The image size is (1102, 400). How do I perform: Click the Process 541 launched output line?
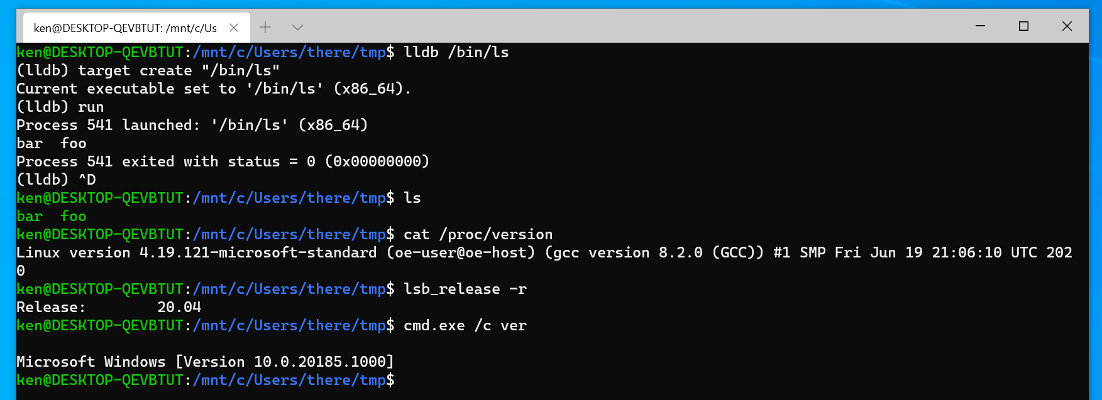tap(192, 125)
